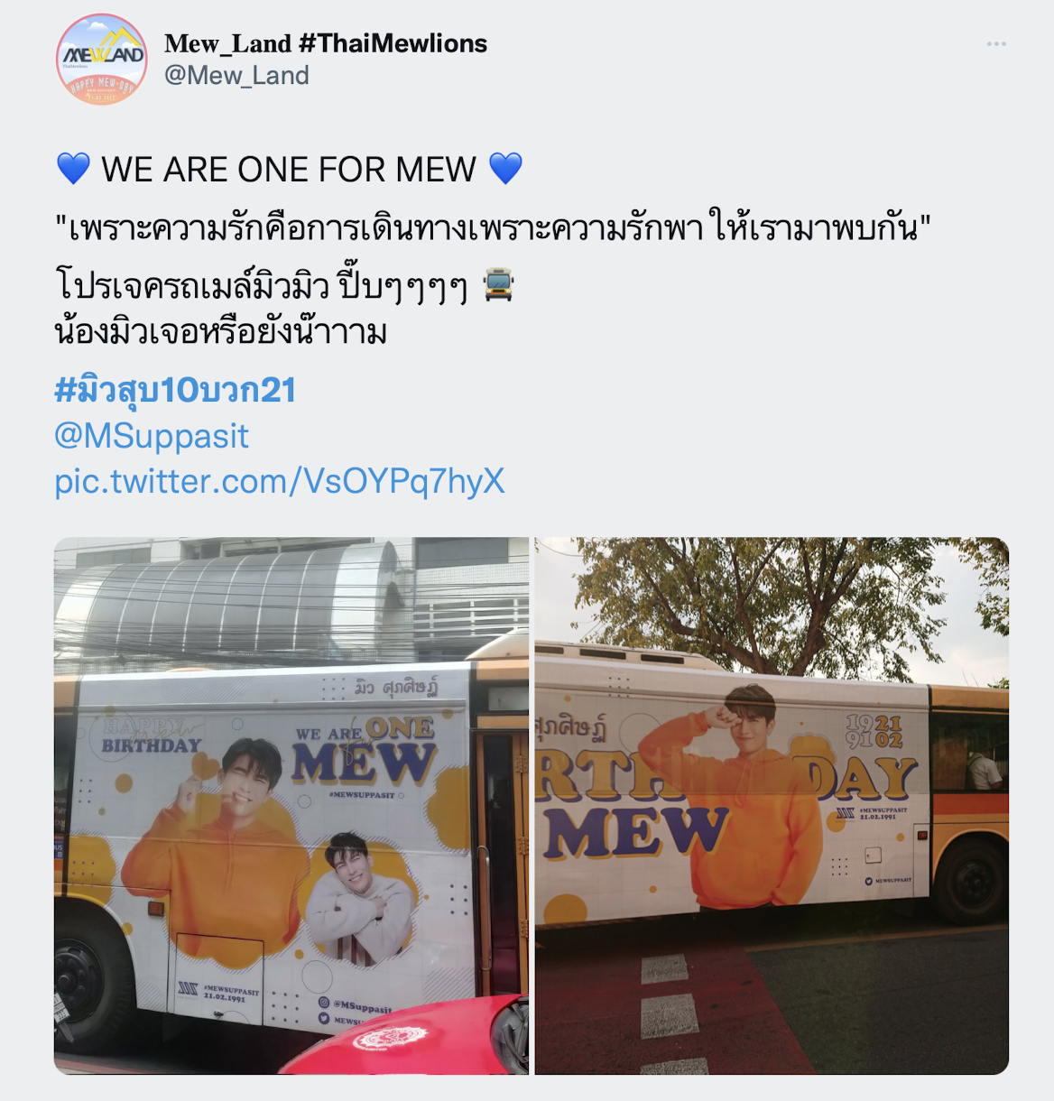
Task: View the left bus photo
Action: 291,806
